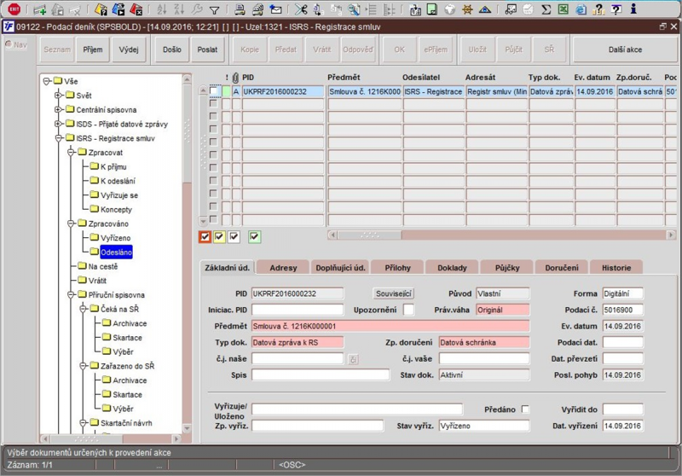Click the Sigma sum icon
The image size is (682, 476).
coord(545,10)
